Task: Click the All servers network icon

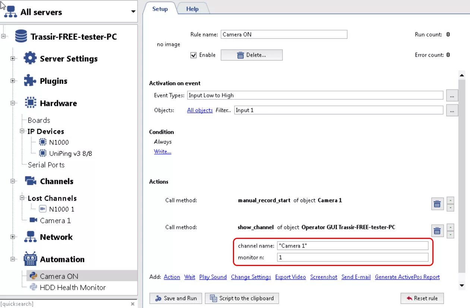Action: [10, 12]
